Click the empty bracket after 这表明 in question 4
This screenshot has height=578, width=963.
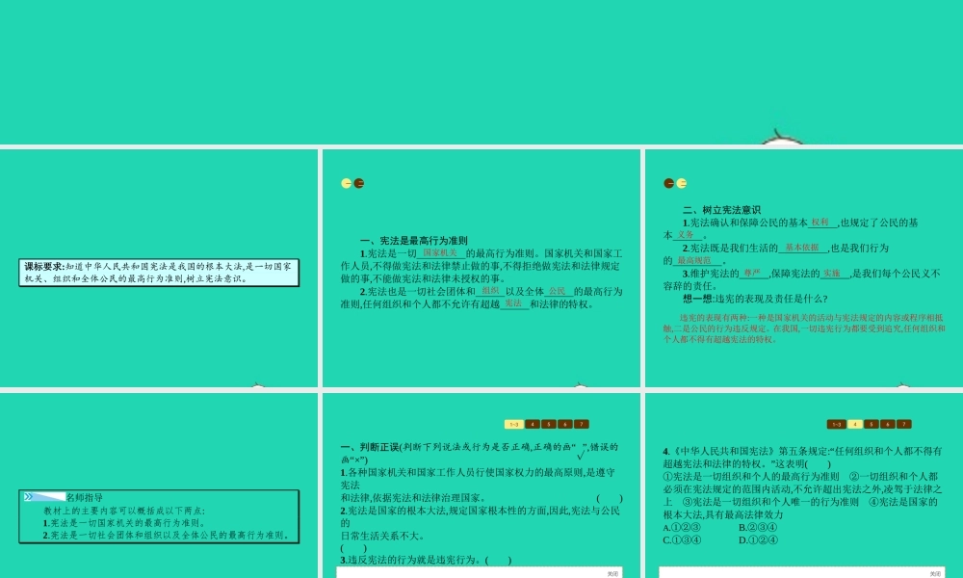pos(818,464)
